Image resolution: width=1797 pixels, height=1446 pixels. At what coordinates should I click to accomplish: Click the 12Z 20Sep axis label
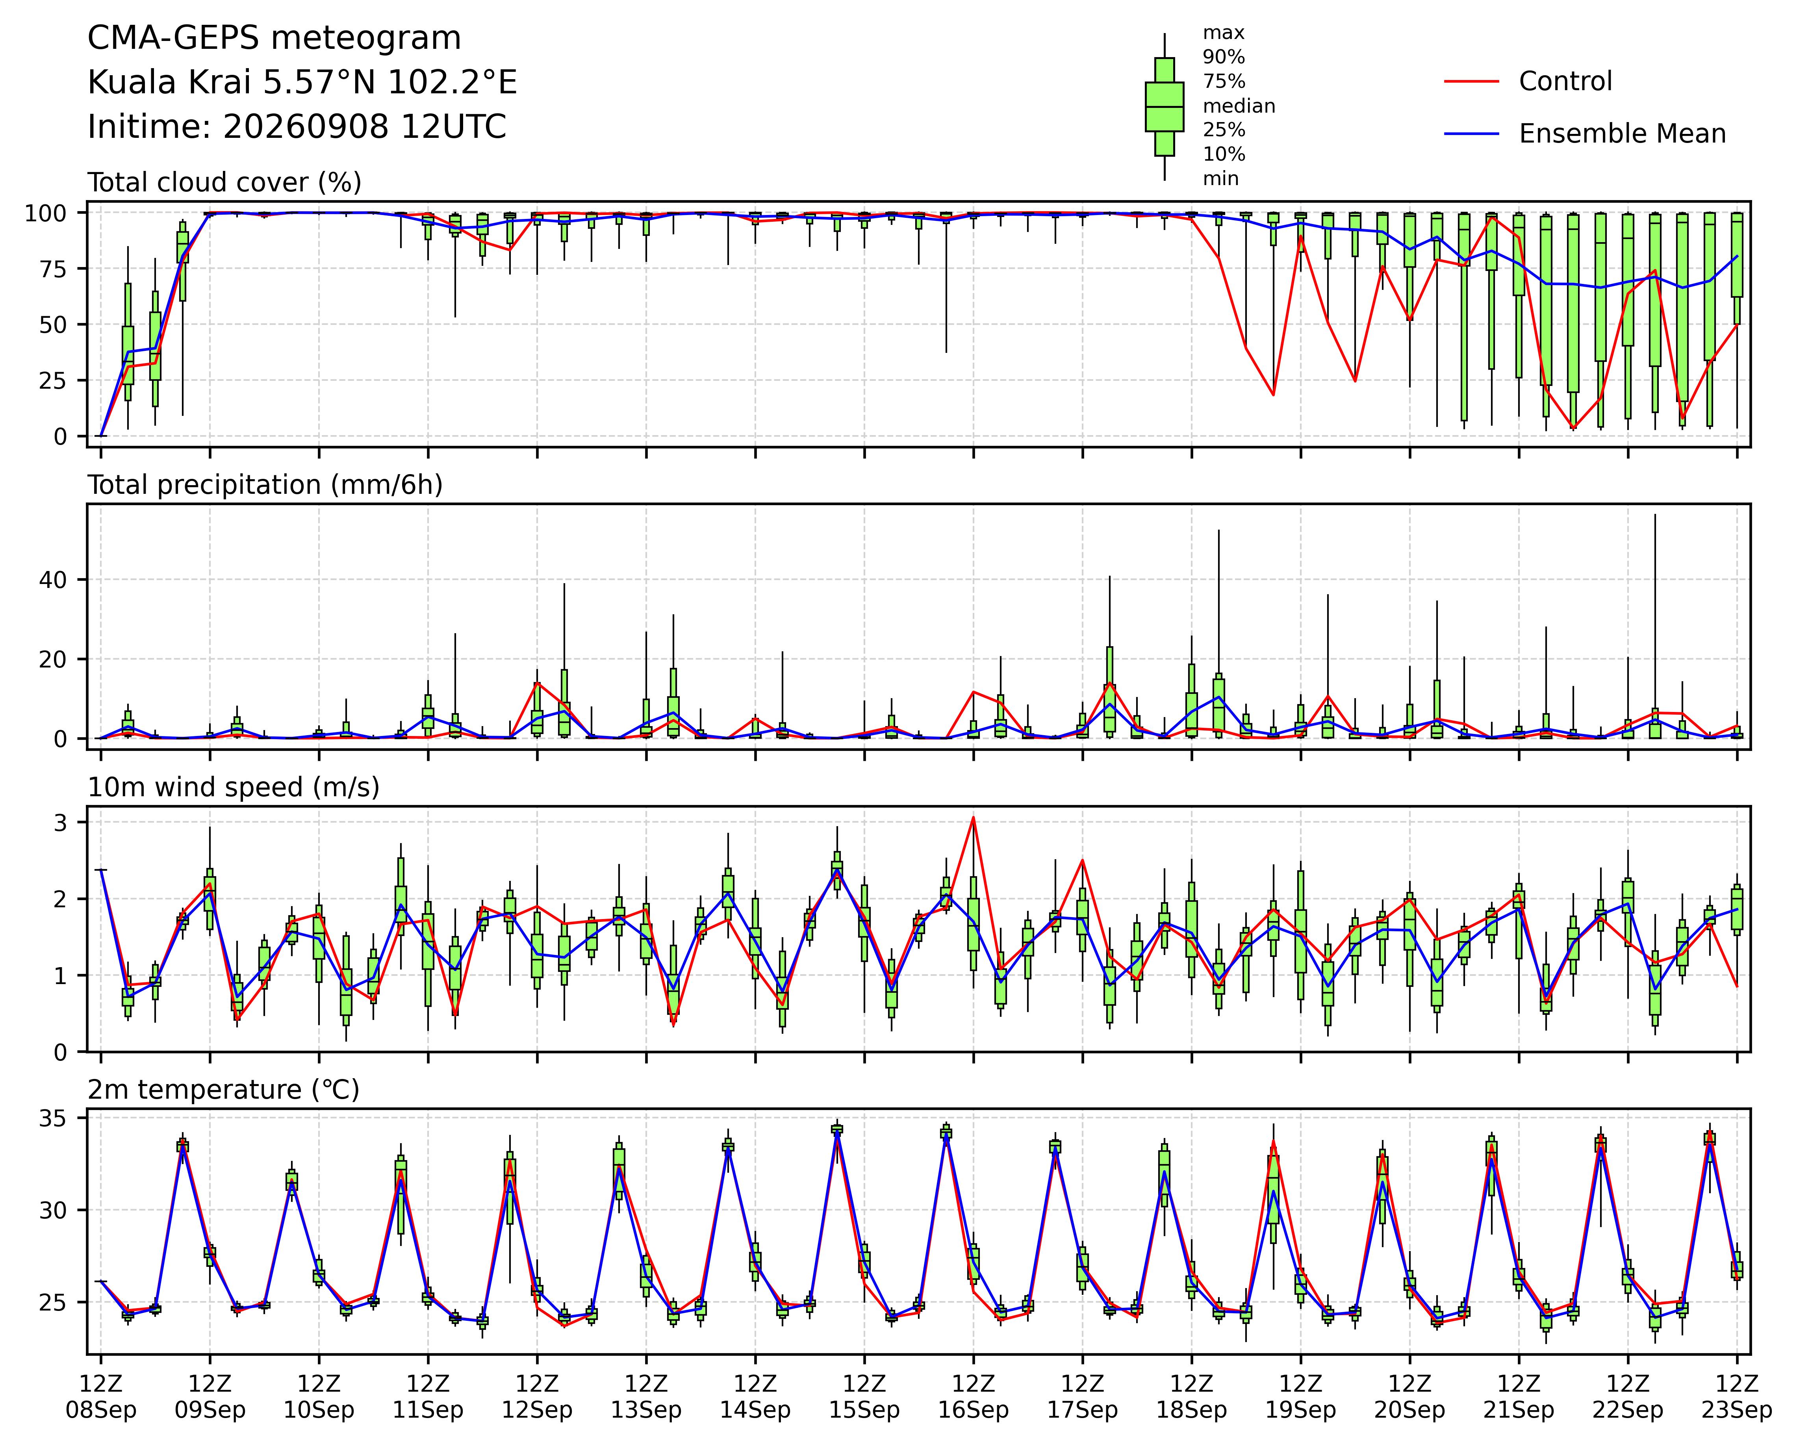[x=1409, y=1397]
